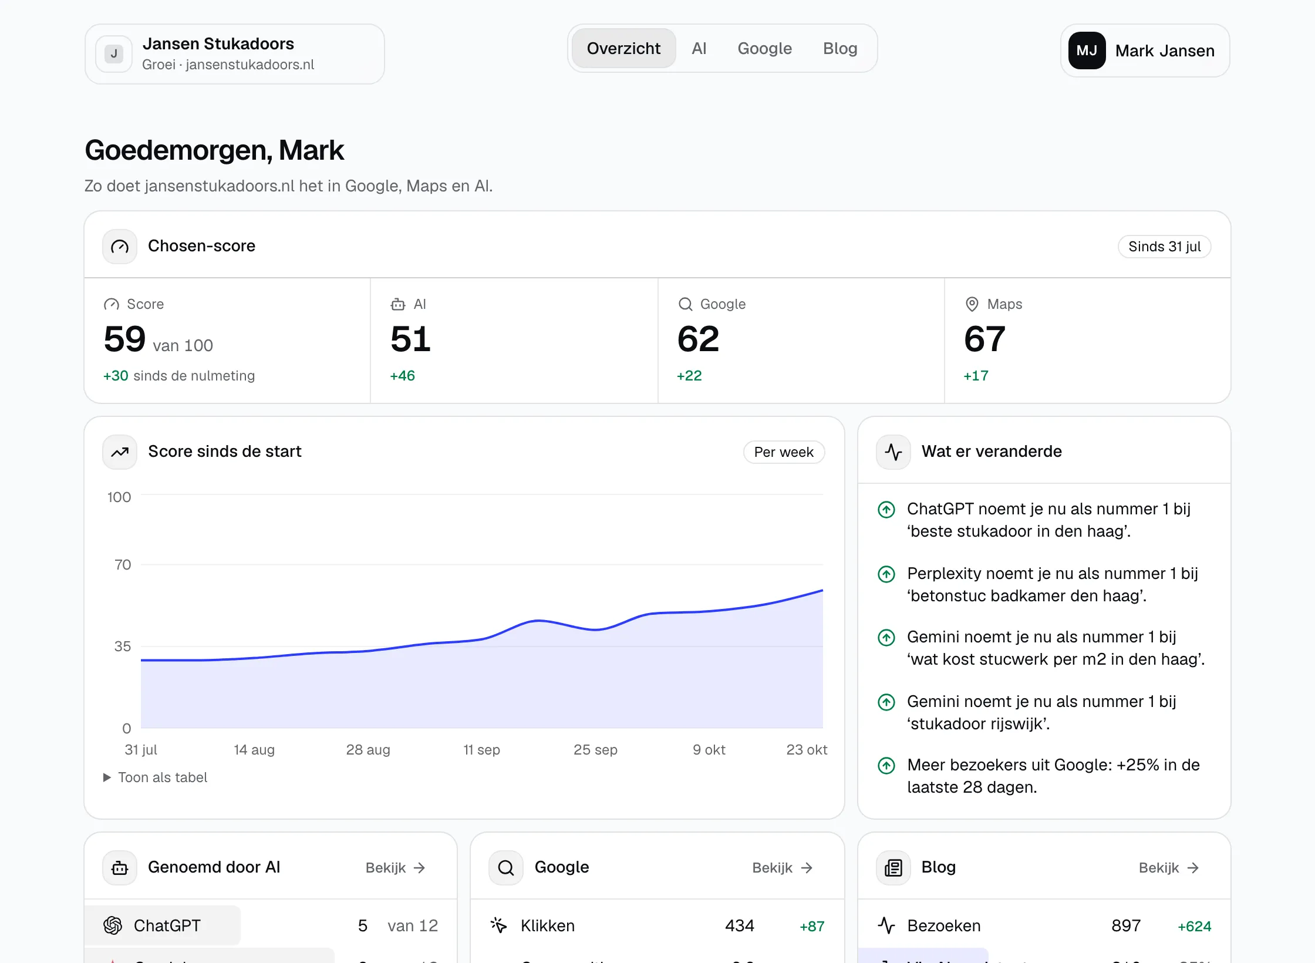The height and width of the screenshot is (963, 1315).
Task: Open the Blog tab
Action: tap(840, 48)
